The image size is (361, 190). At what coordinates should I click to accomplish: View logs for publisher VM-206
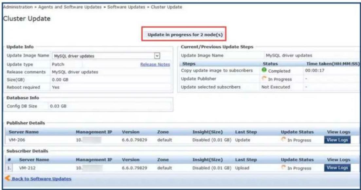pos(337,140)
